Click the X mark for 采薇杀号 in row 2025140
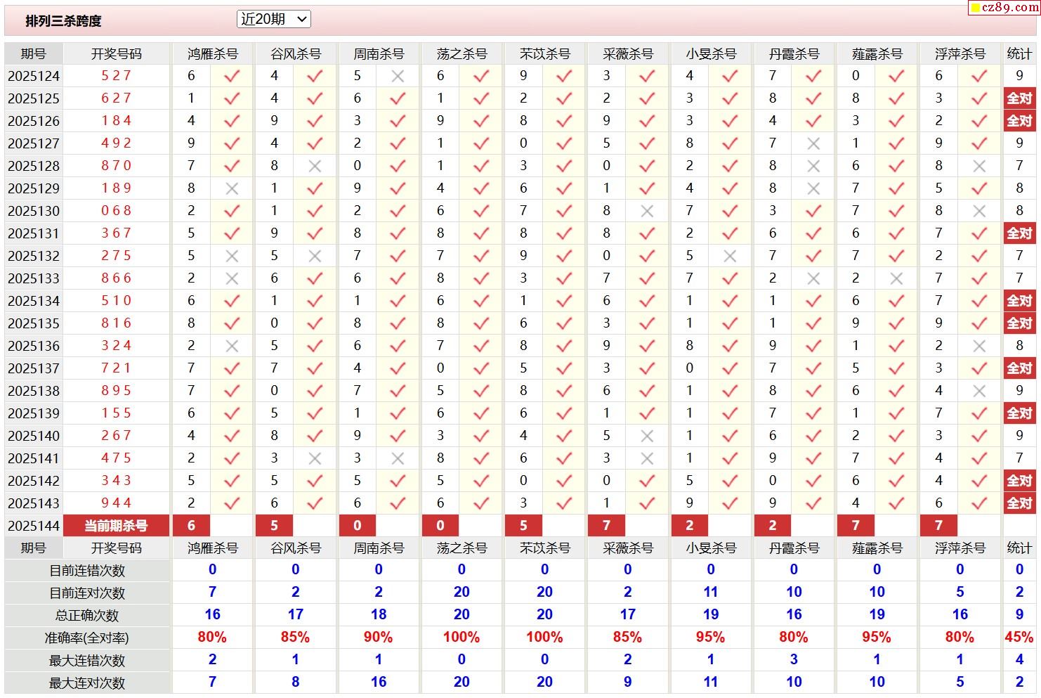The height and width of the screenshot is (698, 1041). pyautogui.click(x=647, y=436)
